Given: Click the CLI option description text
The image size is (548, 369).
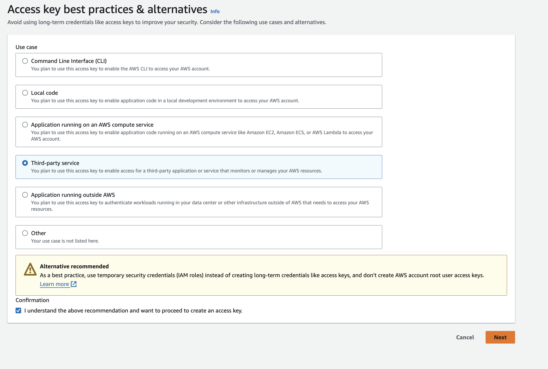Looking at the screenshot, I should [121, 69].
